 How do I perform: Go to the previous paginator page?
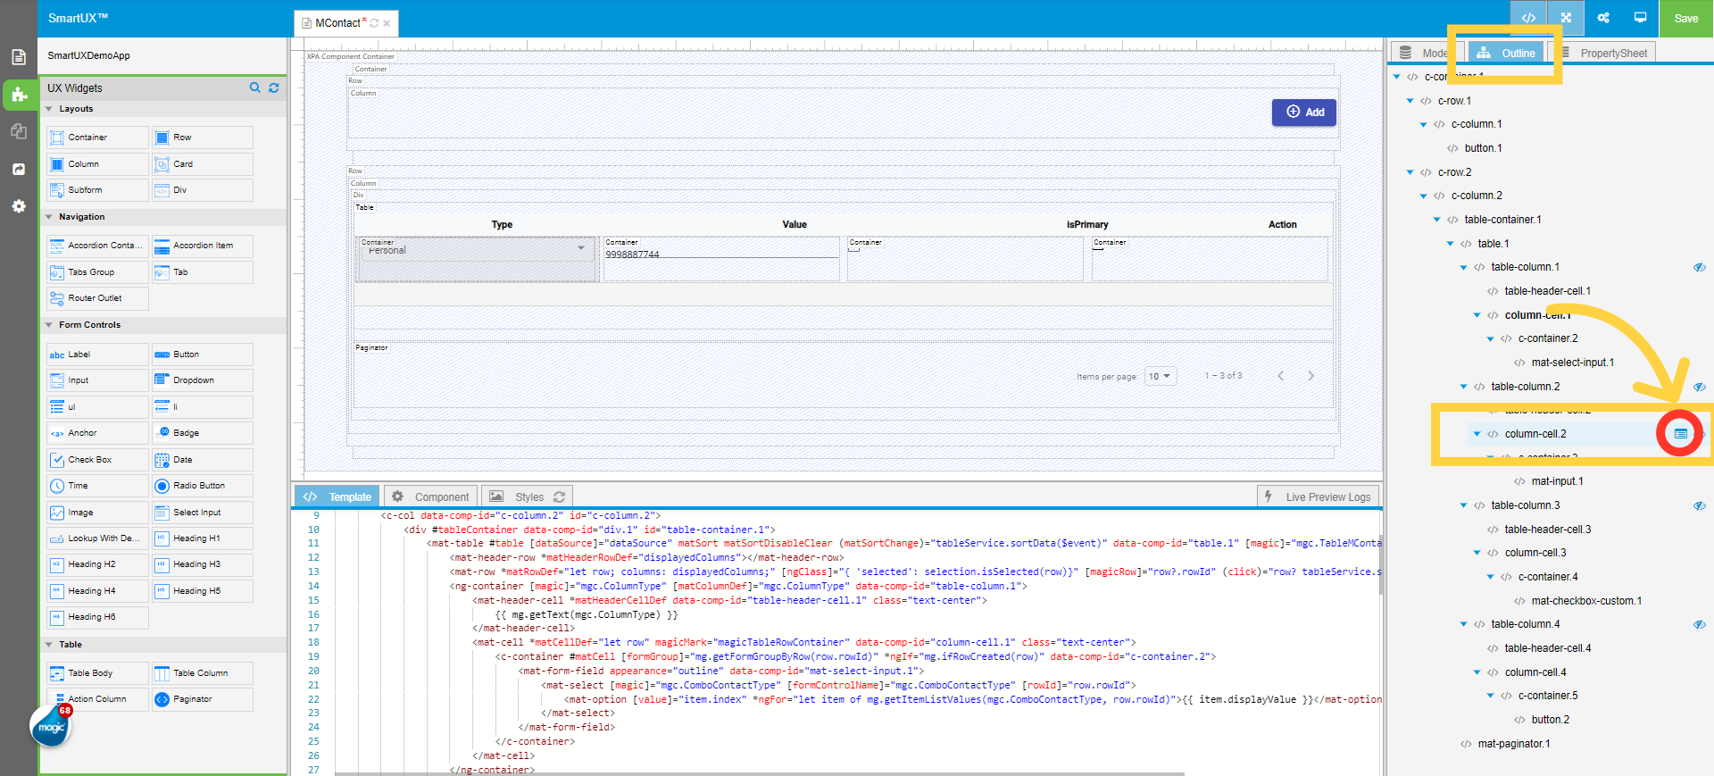(1280, 376)
